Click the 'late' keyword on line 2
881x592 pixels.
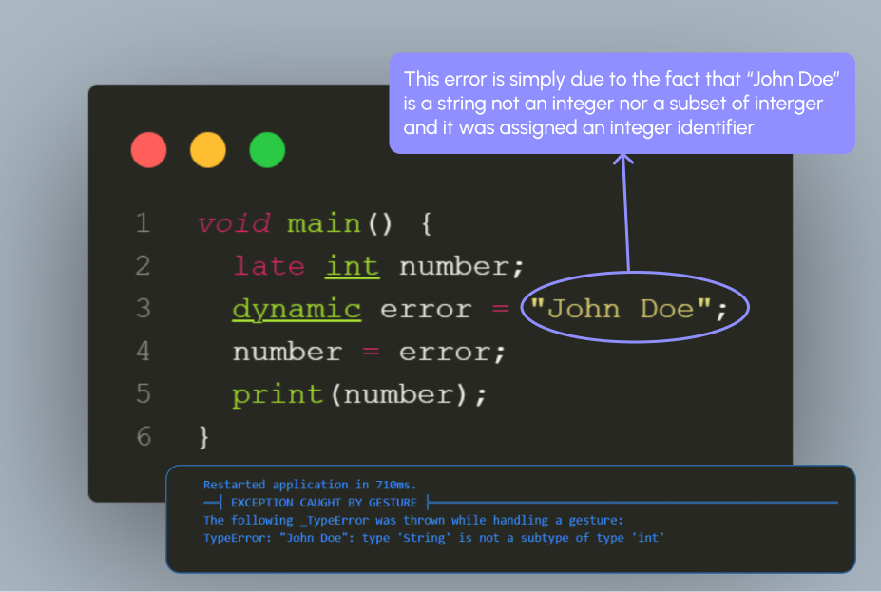tap(269, 266)
